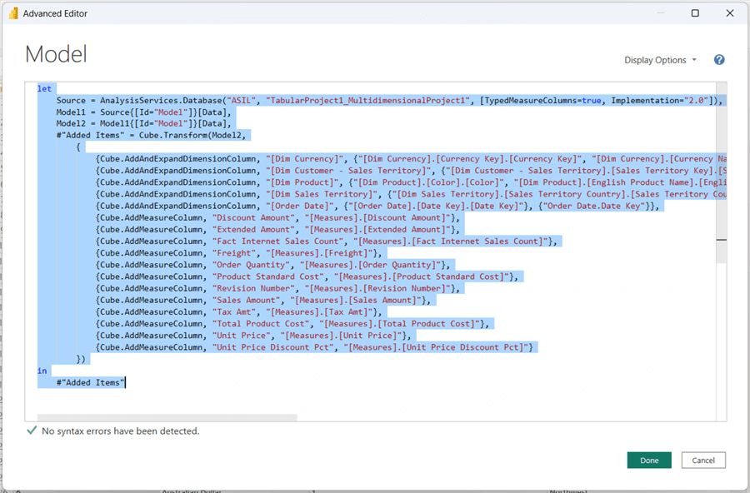Place cursor on the 'let' keyword
The height and width of the screenshot is (493, 750).
43,88
